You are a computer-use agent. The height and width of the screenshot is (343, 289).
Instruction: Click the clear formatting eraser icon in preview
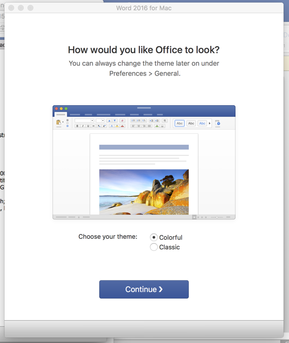coord(122,121)
